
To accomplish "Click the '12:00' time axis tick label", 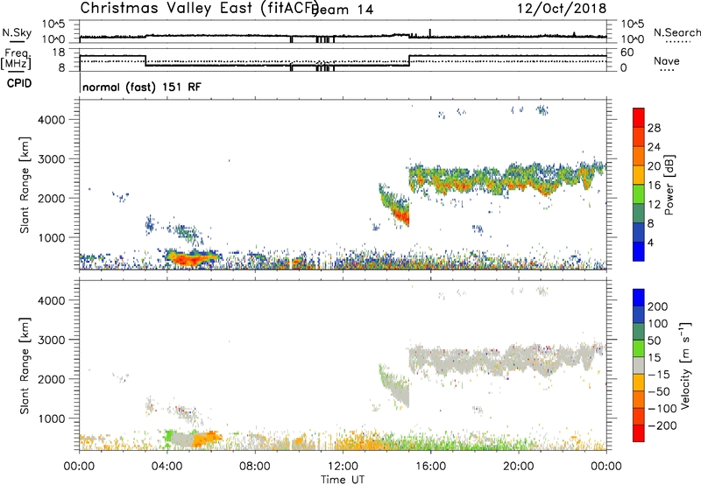I will (x=343, y=467).
